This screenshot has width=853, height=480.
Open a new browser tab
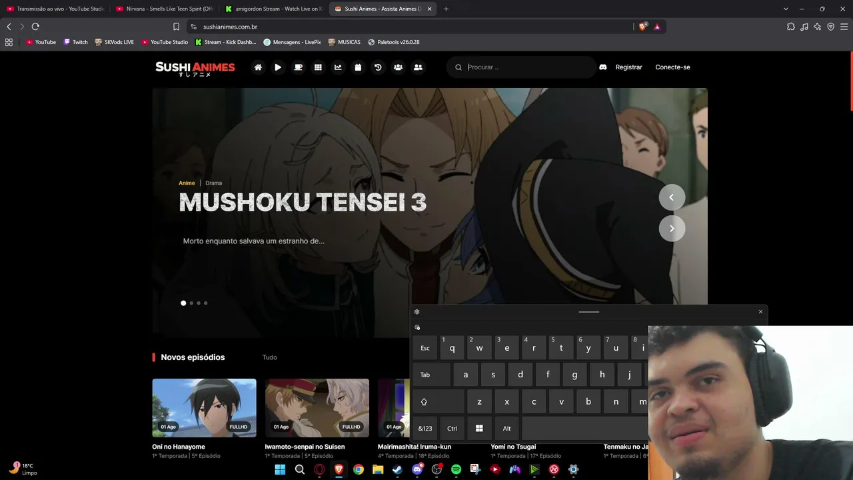(x=446, y=9)
